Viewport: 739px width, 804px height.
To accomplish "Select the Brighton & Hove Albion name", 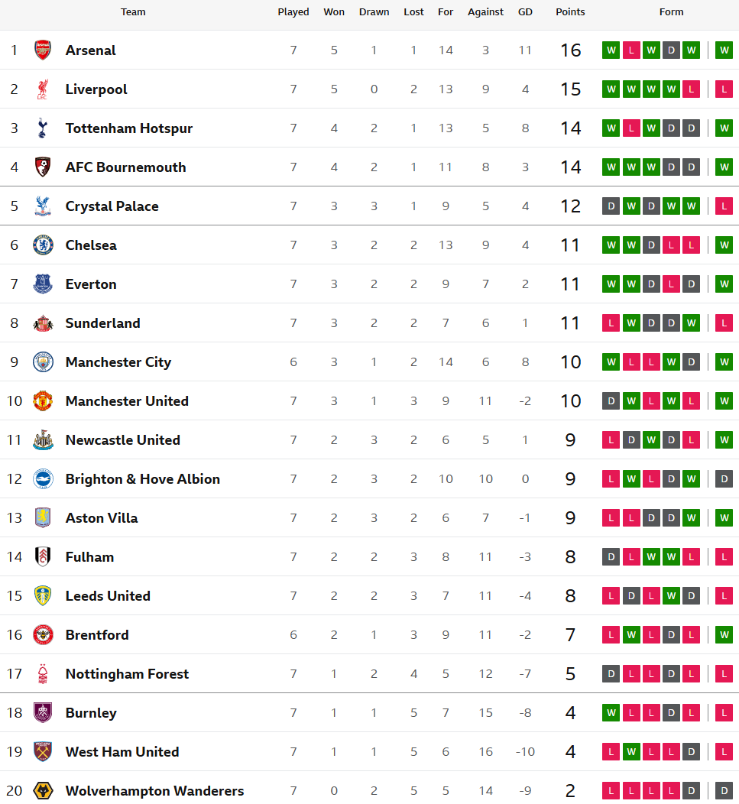I will pos(142,479).
